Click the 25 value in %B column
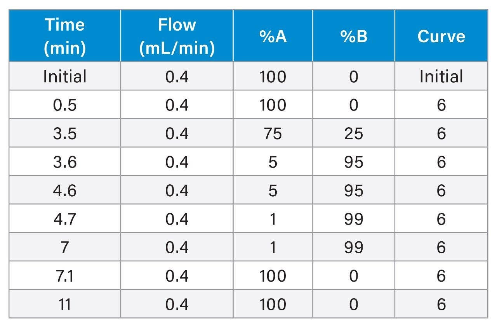 [353, 133]
